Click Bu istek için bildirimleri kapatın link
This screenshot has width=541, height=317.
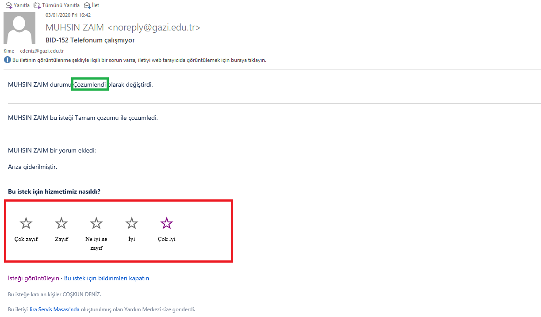[x=107, y=279]
